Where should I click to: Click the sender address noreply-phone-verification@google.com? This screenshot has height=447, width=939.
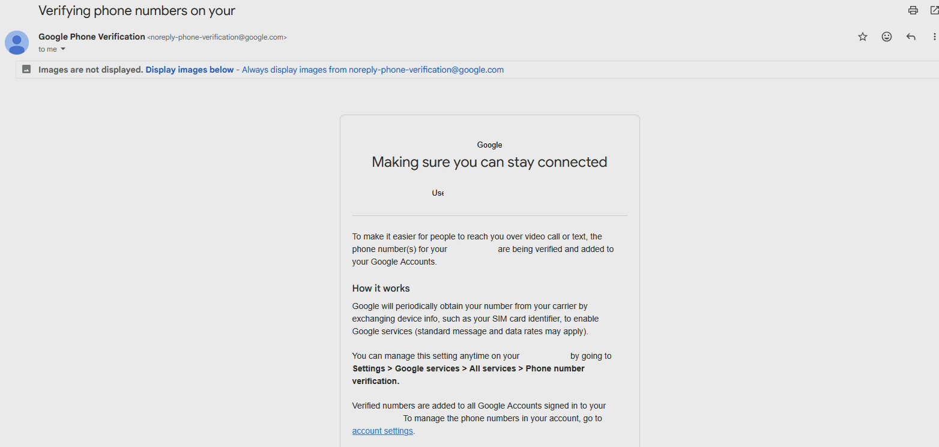[217, 37]
